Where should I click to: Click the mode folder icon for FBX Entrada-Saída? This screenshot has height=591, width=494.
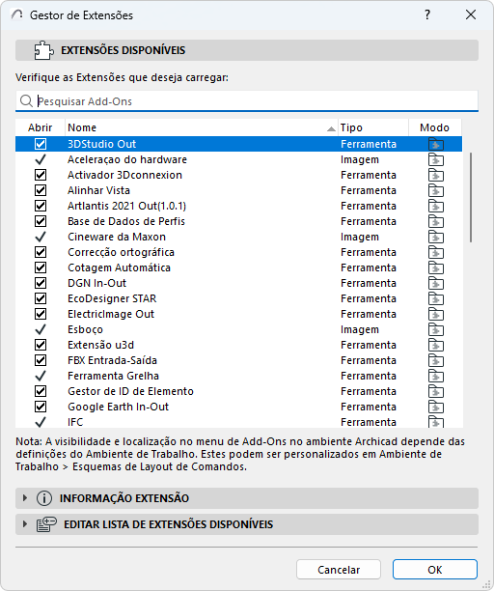coord(436,360)
